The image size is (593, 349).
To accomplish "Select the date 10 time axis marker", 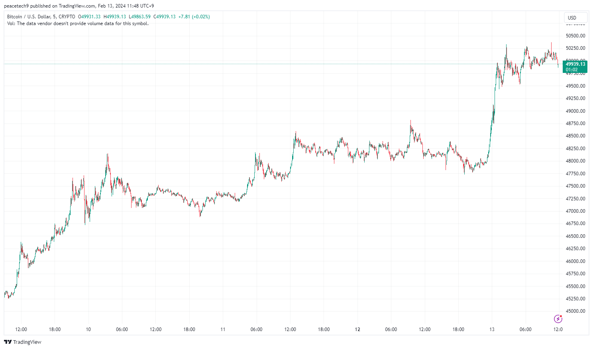I will (88, 329).
